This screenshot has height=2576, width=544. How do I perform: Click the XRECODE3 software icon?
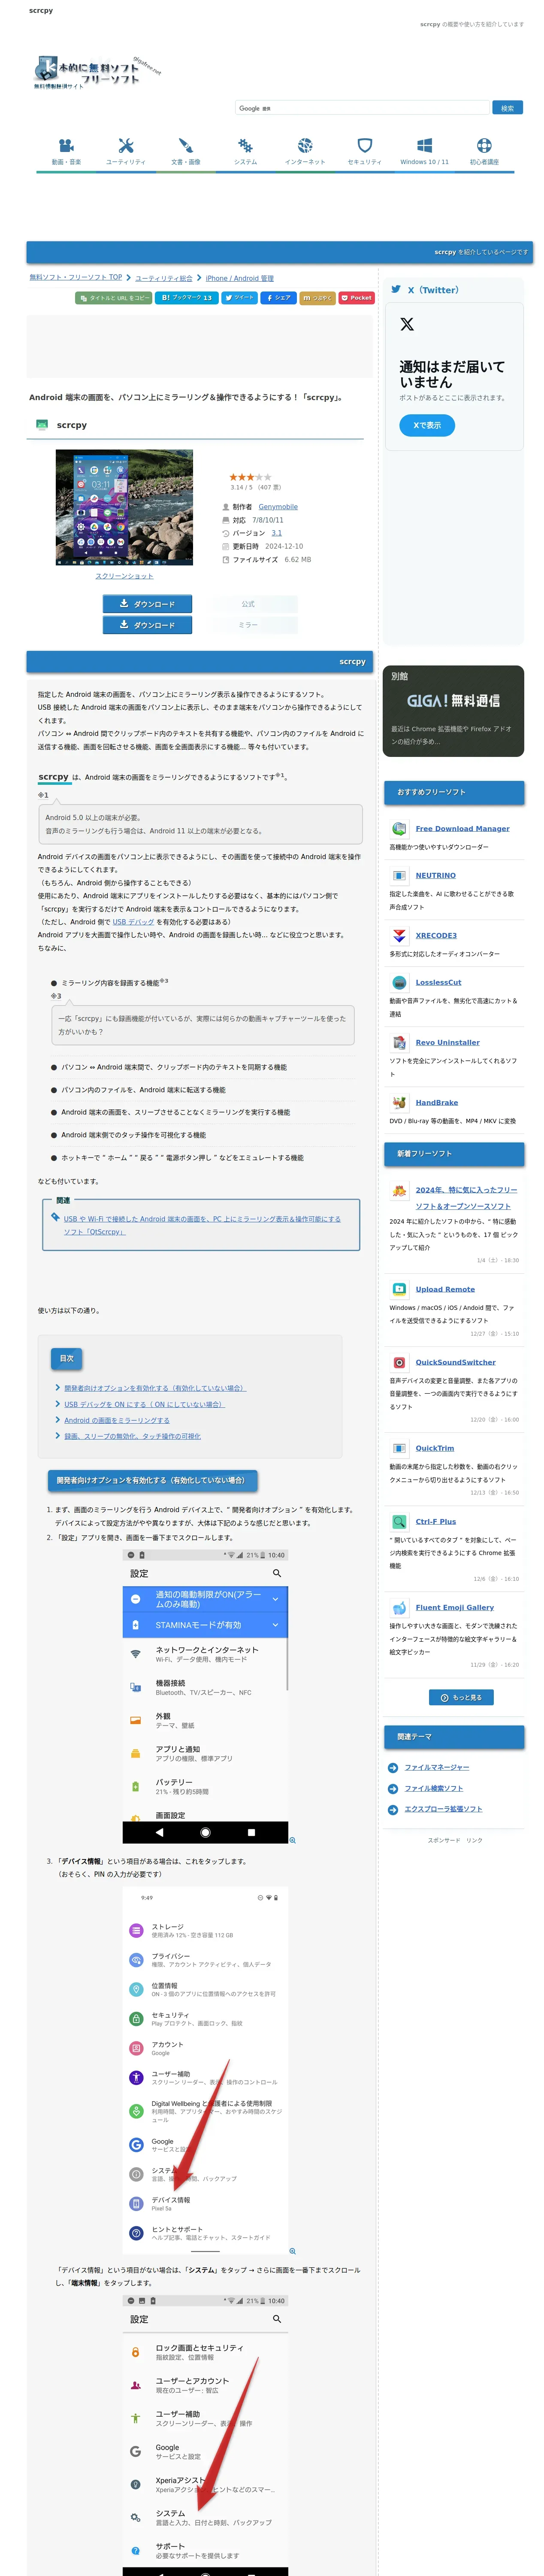399,935
